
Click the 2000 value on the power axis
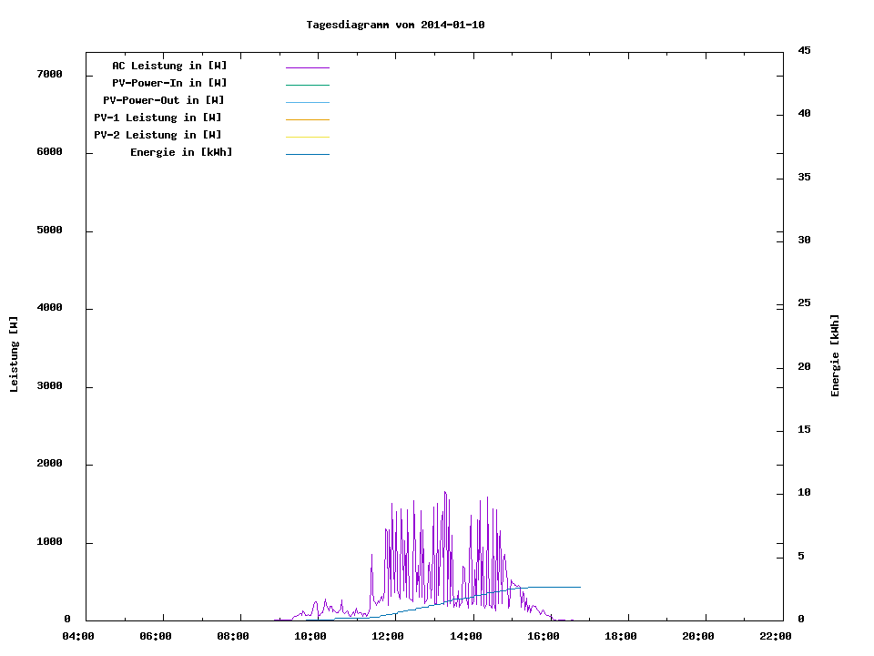click(49, 464)
